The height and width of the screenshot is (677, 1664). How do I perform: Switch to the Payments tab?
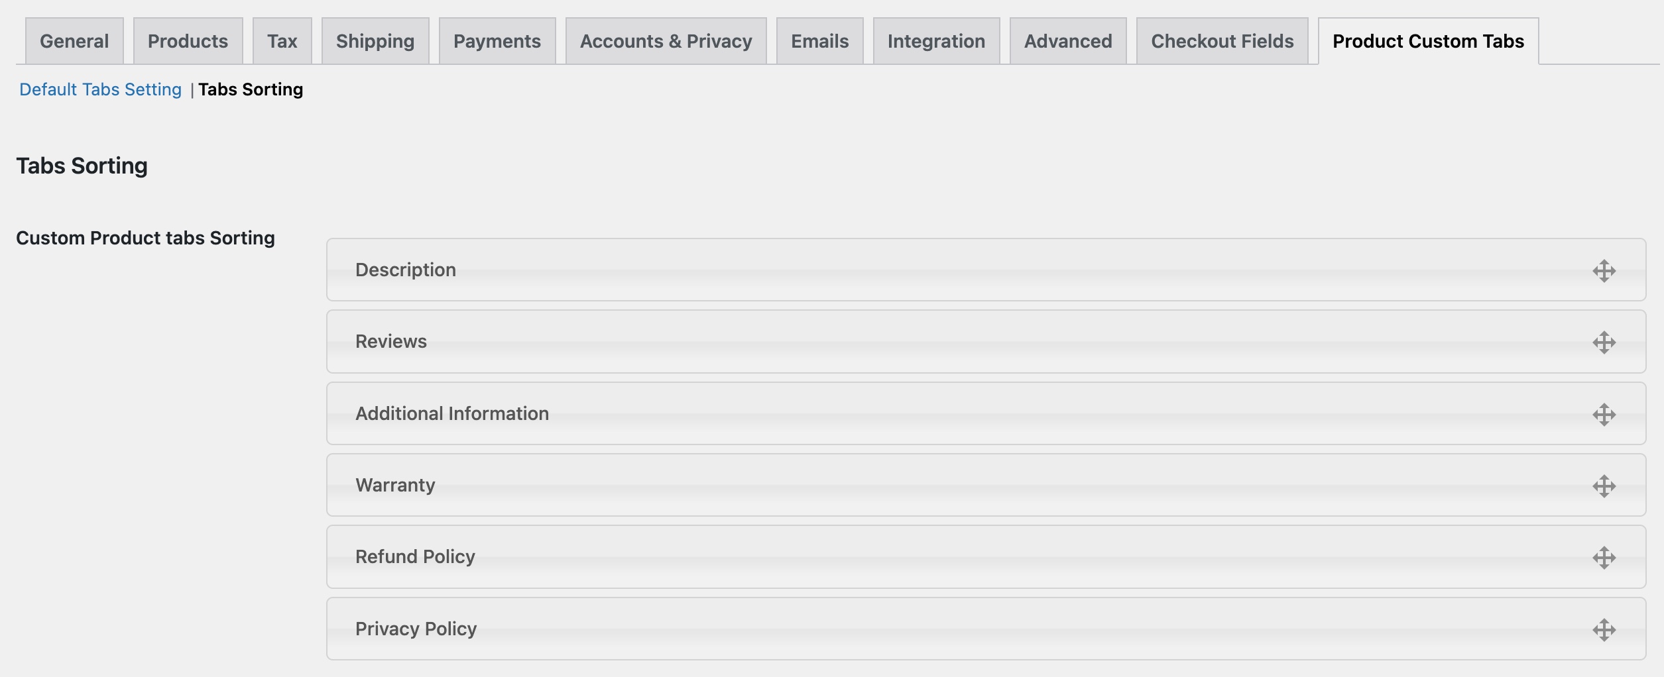click(497, 40)
